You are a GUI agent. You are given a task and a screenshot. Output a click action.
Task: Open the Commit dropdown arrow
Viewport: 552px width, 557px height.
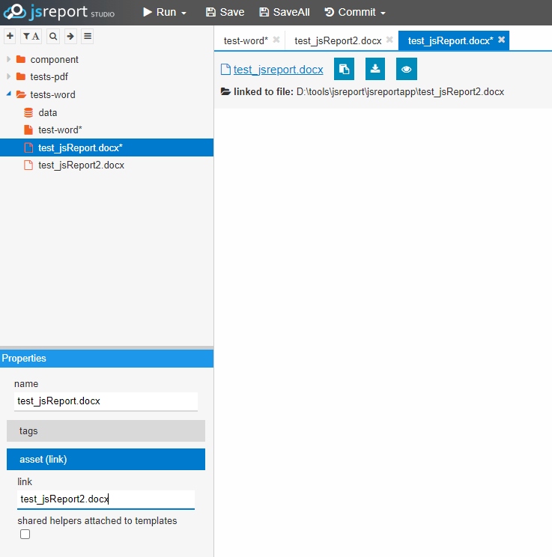tap(383, 13)
